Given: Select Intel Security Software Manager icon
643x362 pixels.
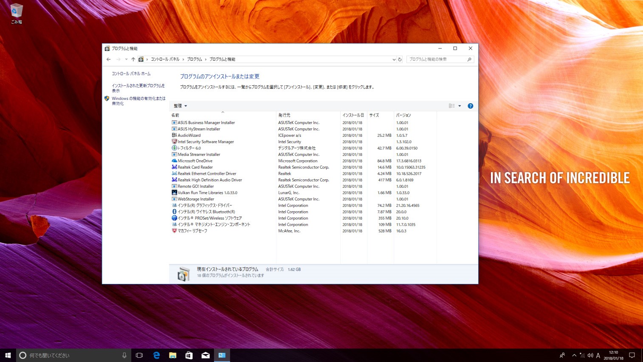Looking at the screenshot, I should [174, 141].
